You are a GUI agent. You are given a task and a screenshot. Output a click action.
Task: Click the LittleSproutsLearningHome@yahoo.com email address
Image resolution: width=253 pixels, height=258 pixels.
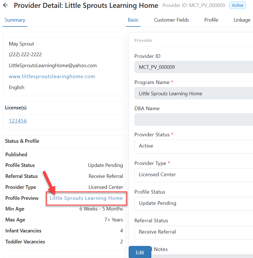click(x=53, y=65)
